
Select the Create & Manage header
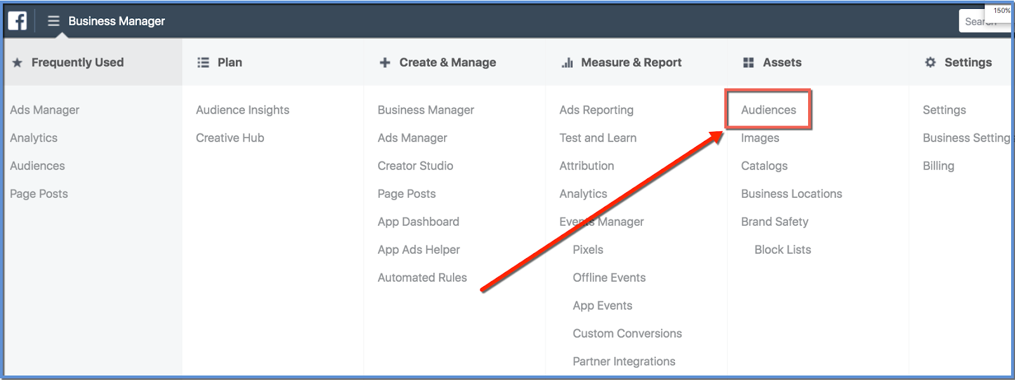pyautogui.click(x=448, y=62)
